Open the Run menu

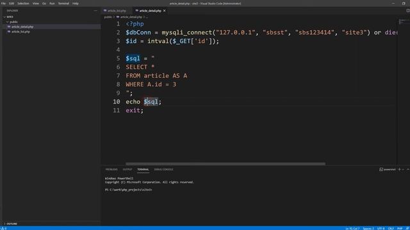[x=52, y=3]
